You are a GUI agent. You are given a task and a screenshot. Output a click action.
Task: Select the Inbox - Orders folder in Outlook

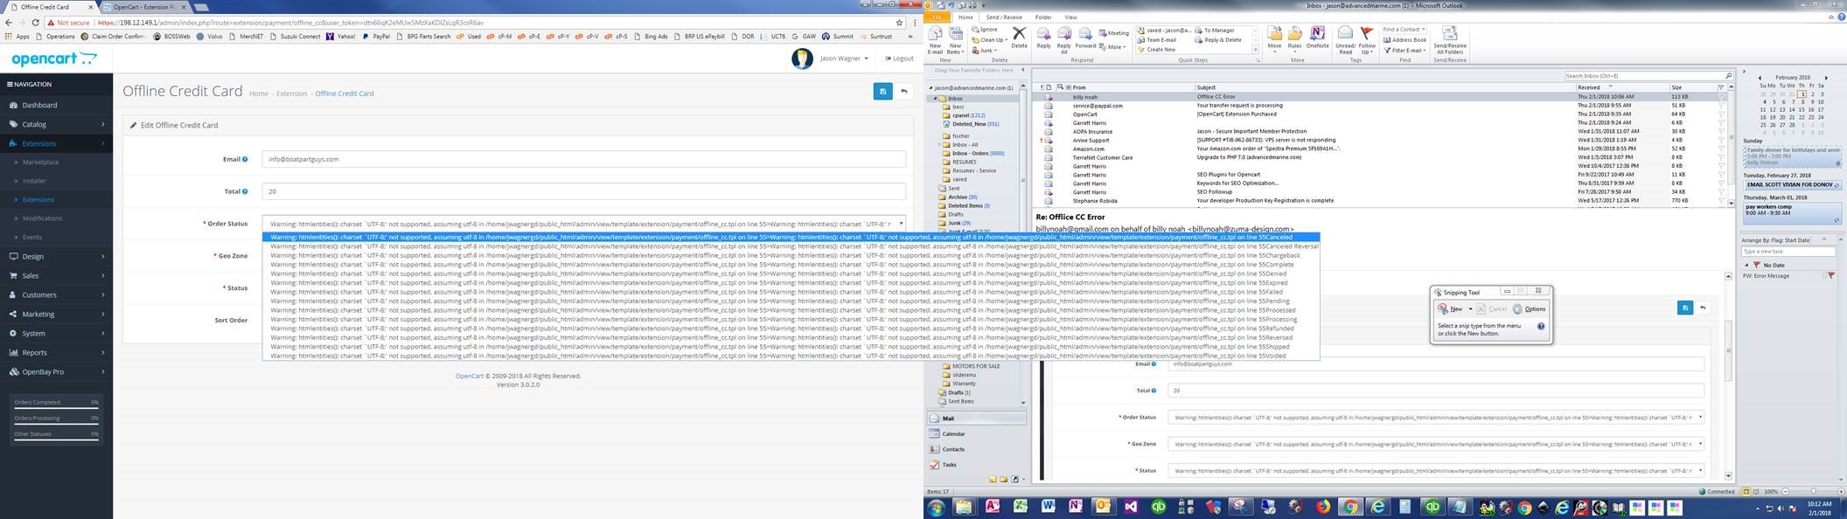tap(978, 154)
